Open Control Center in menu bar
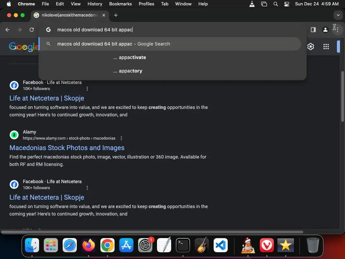Image resolution: width=345 pixels, height=259 pixels. (x=286, y=4)
